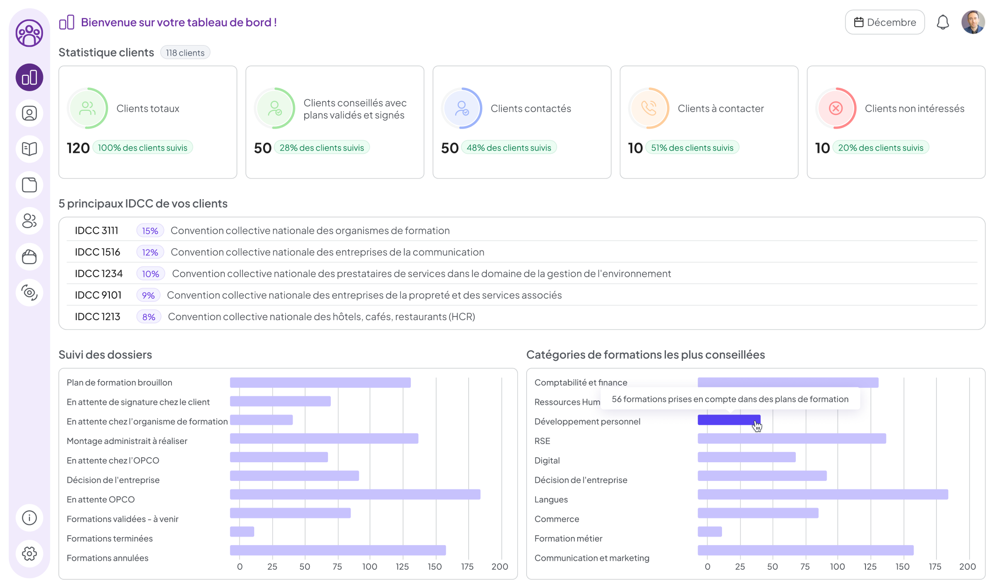Screen dimensions: 994x588
Task: Open the eye scan sidebar icon
Action: (29, 293)
